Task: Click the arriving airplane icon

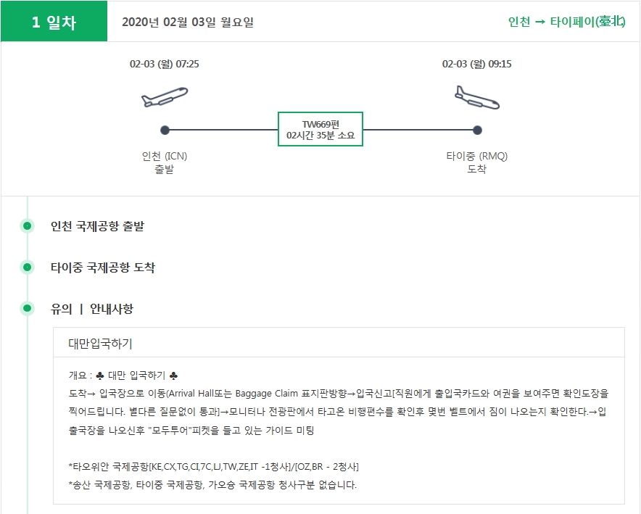Action: click(x=476, y=97)
